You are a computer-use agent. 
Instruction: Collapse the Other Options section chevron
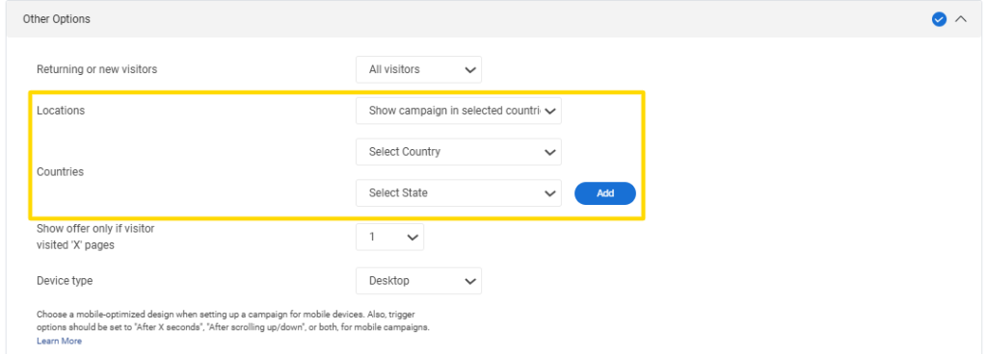pos(961,19)
